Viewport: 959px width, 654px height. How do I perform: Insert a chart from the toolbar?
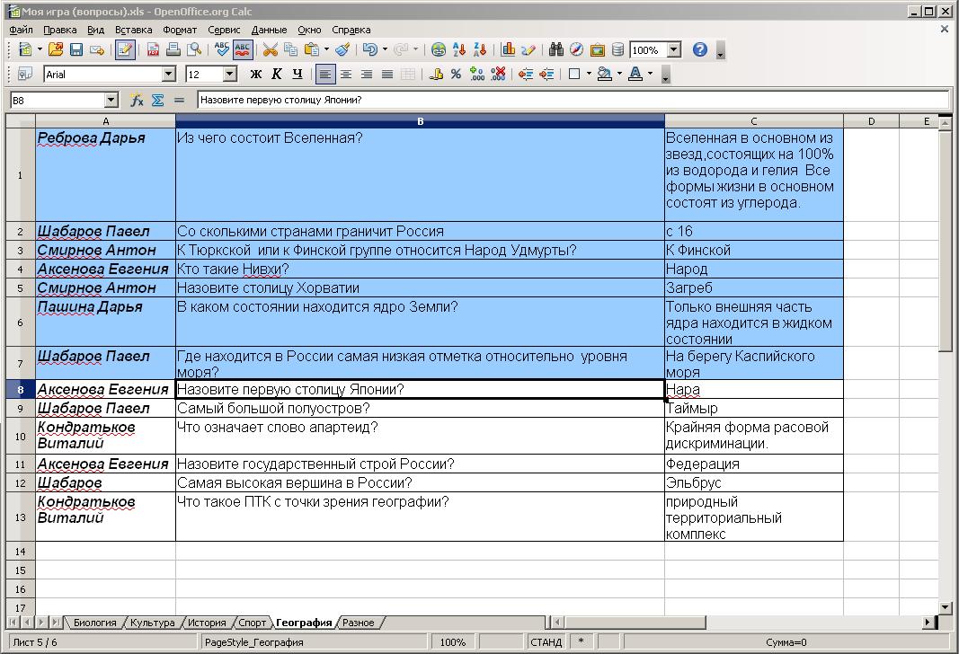pos(508,50)
